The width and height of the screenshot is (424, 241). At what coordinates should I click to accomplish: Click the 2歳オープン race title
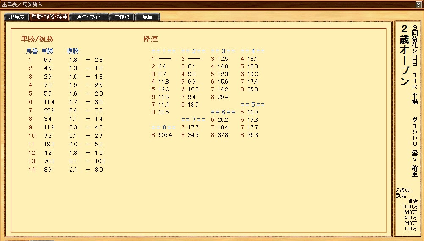tap(404, 55)
